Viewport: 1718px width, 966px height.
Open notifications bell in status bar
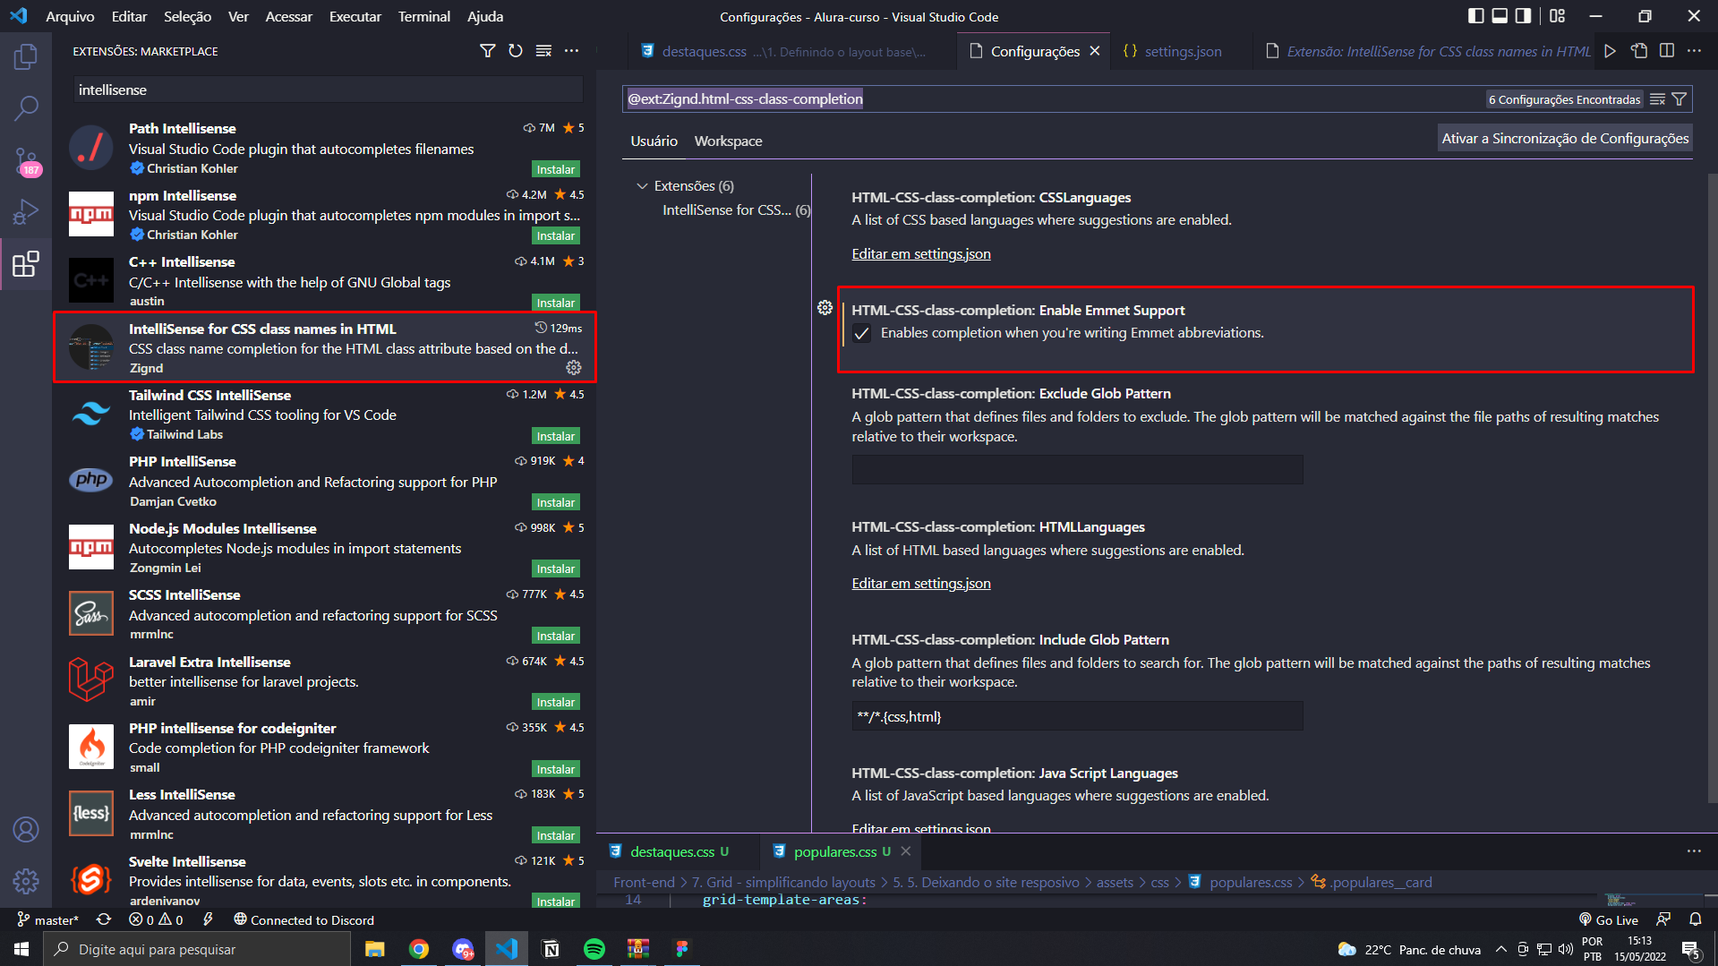click(x=1696, y=919)
